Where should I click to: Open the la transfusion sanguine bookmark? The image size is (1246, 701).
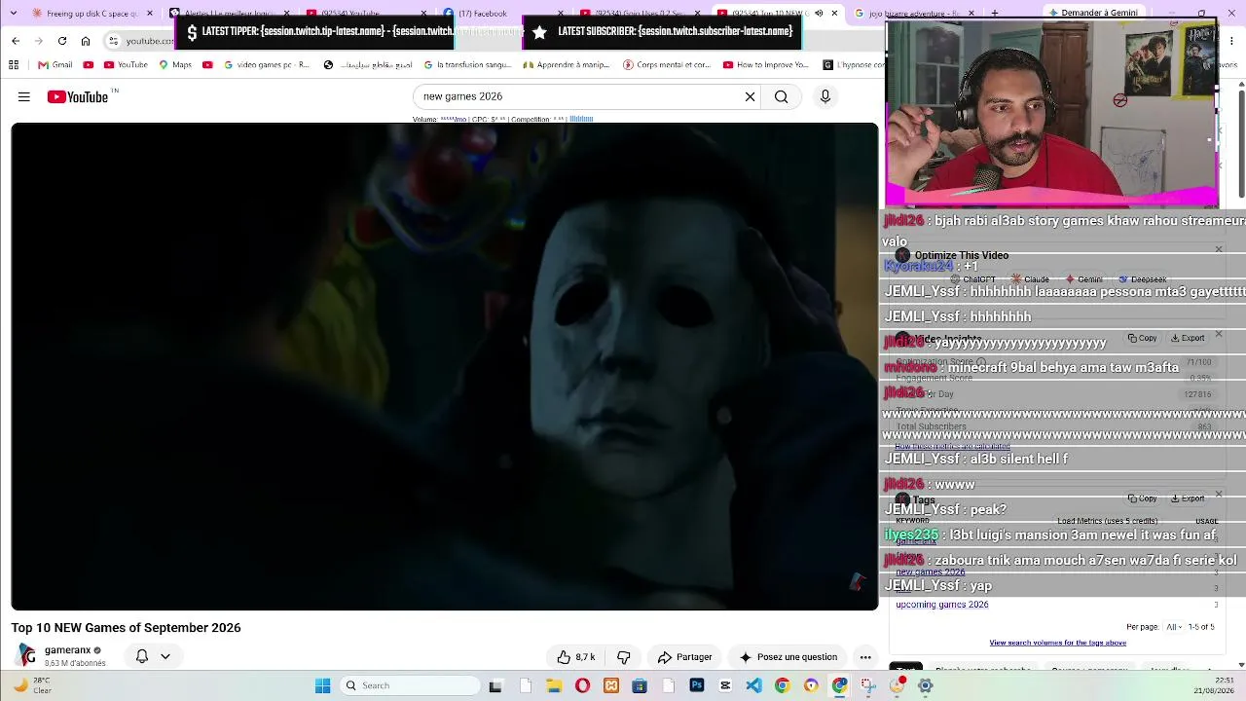tap(467, 65)
